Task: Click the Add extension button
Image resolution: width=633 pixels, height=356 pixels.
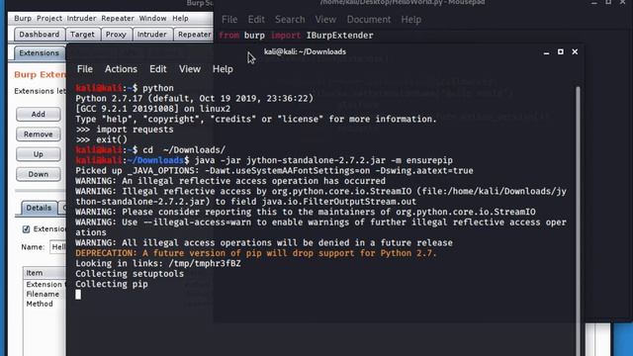Action: click(39, 115)
